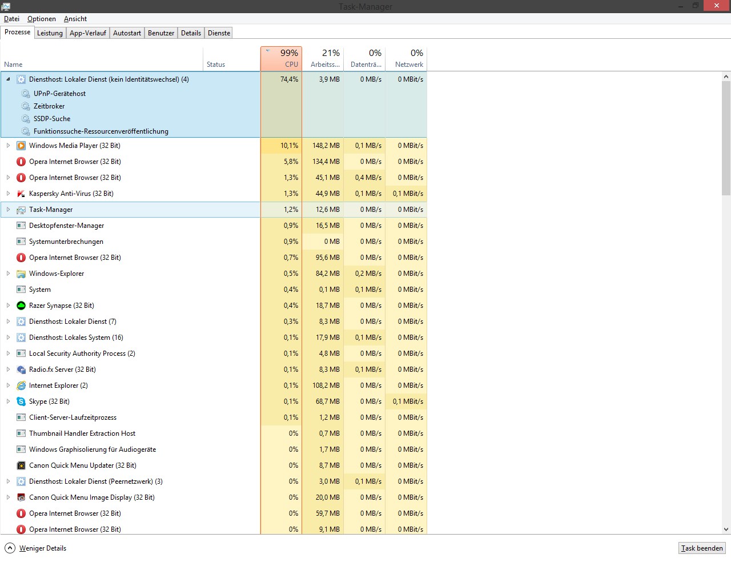Viewport: 731px width, 562px height.
Task: Click the Skype process icon
Action: (x=21, y=402)
